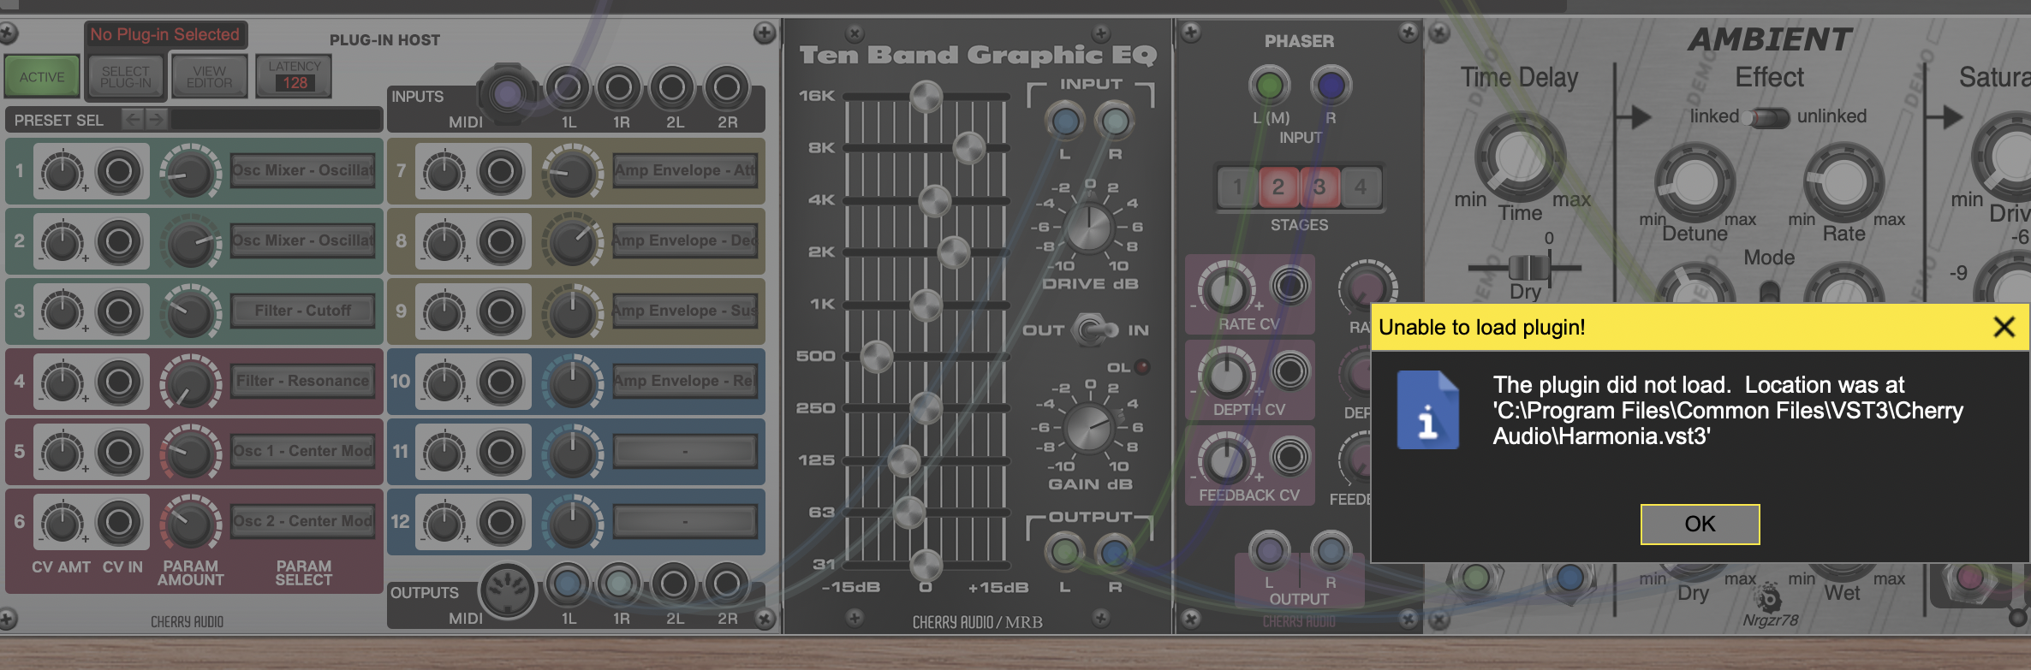
Task: Click the Phaser L output jack
Action: pyautogui.click(x=1269, y=552)
